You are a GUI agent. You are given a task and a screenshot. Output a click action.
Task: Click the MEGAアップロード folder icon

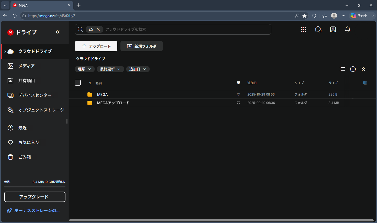90,103
